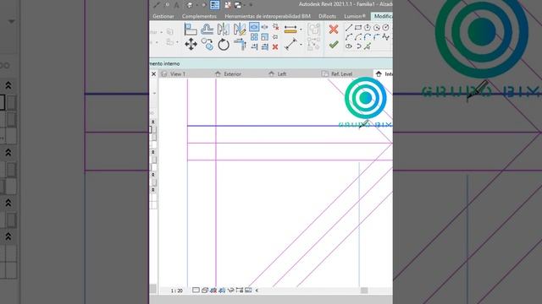Select the Array tool
The image size is (542, 304).
coord(254,36)
